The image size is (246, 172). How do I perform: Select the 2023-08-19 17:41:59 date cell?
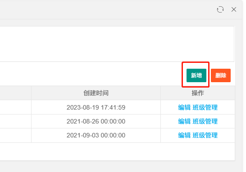pyautogui.click(x=96, y=107)
